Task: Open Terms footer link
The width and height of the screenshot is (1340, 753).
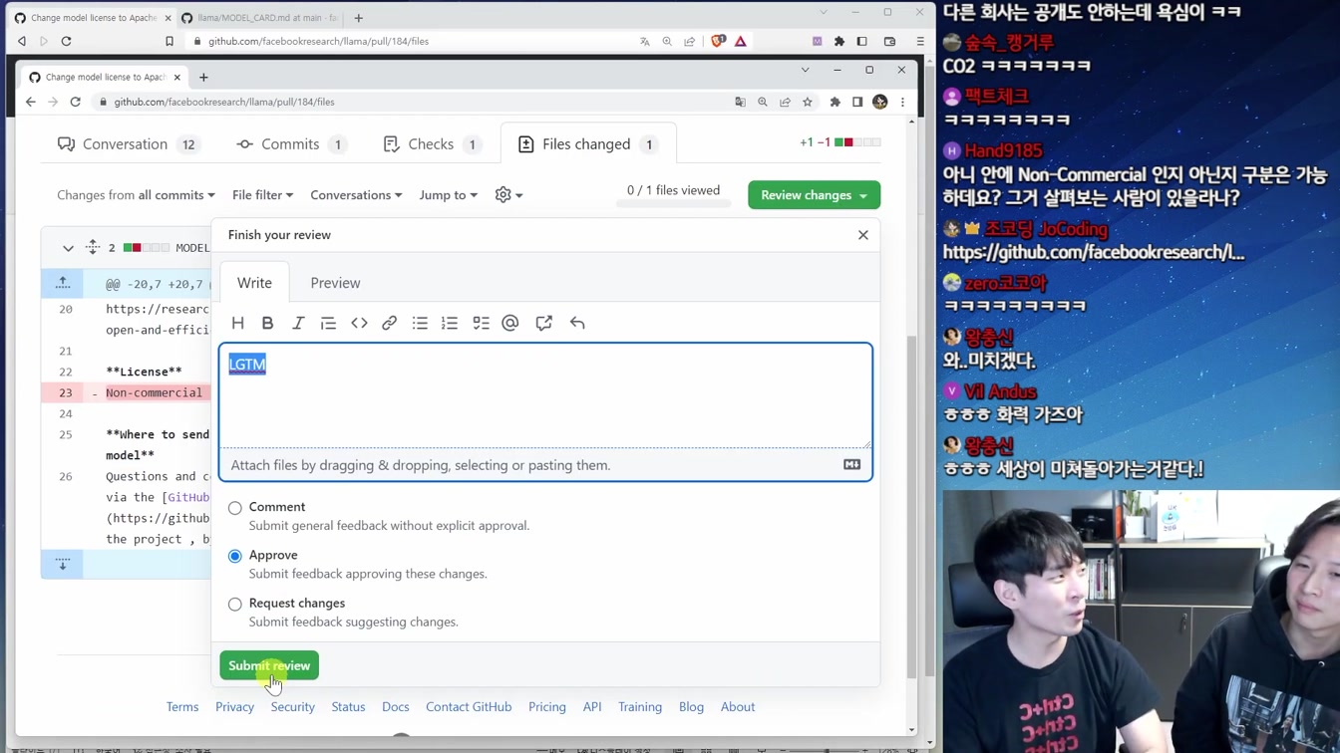Action: 182,706
